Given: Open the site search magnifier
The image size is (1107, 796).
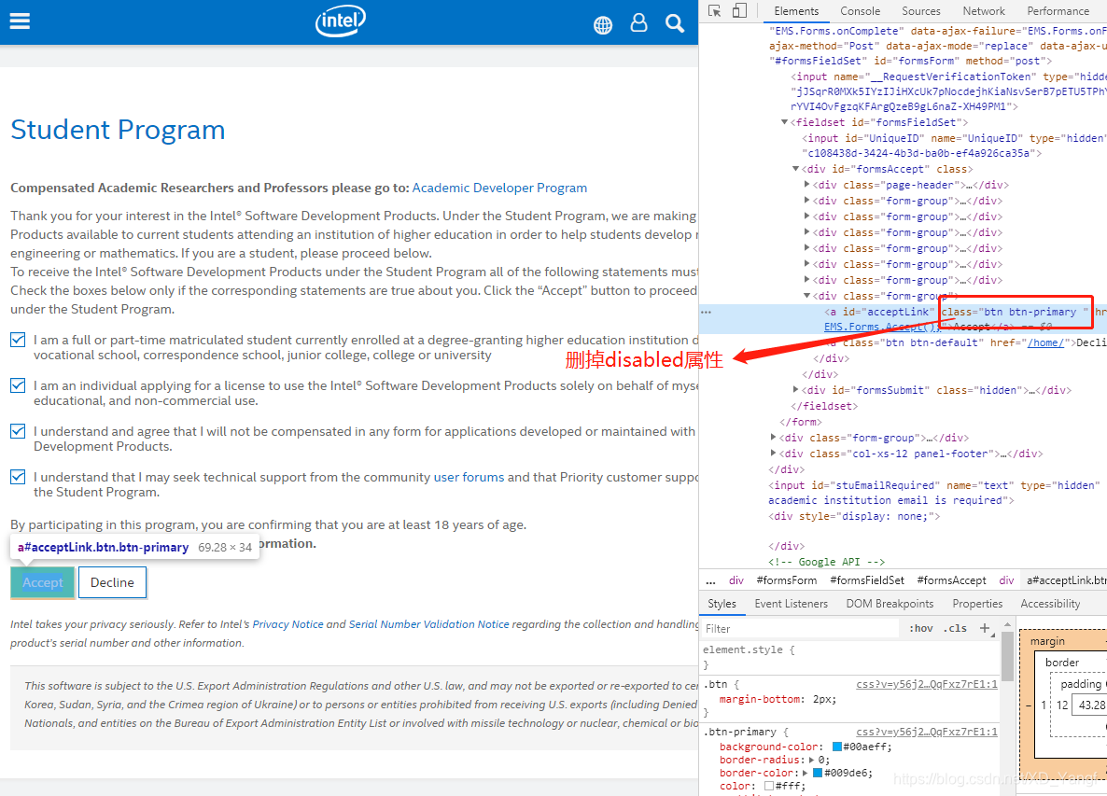Looking at the screenshot, I should (675, 23).
